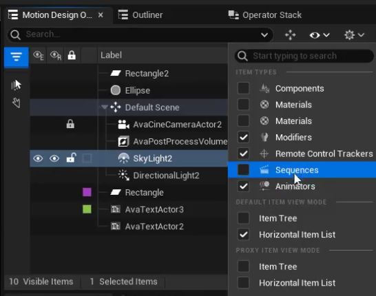The width and height of the screenshot is (376, 296).
Task: Click the AvaPostProcessVolume icon
Action: click(x=123, y=141)
